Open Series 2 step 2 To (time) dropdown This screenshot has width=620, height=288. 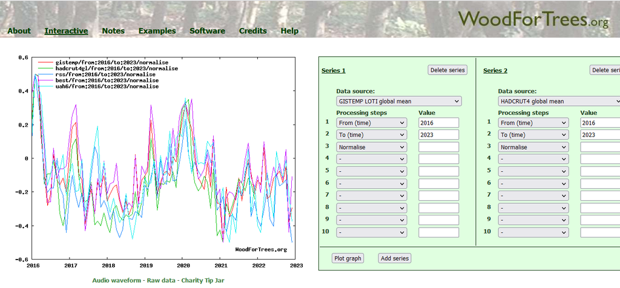(533, 135)
